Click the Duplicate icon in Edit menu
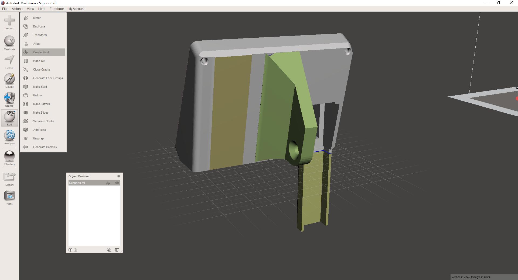The height and width of the screenshot is (280, 518). [26, 26]
